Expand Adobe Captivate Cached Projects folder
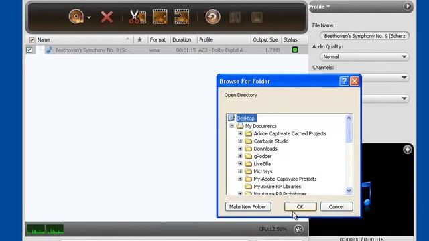 240,133
